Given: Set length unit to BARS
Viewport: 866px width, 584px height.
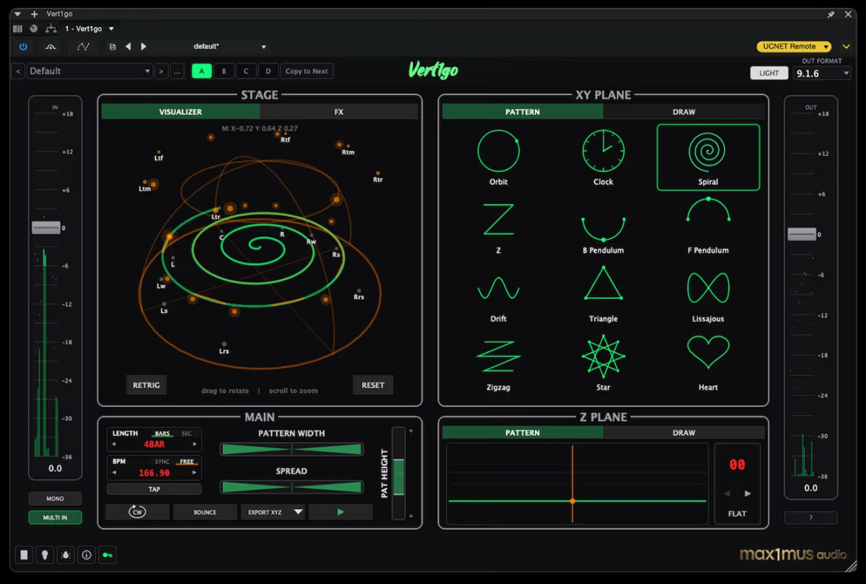Looking at the screenshot, I should coord(162,434).
